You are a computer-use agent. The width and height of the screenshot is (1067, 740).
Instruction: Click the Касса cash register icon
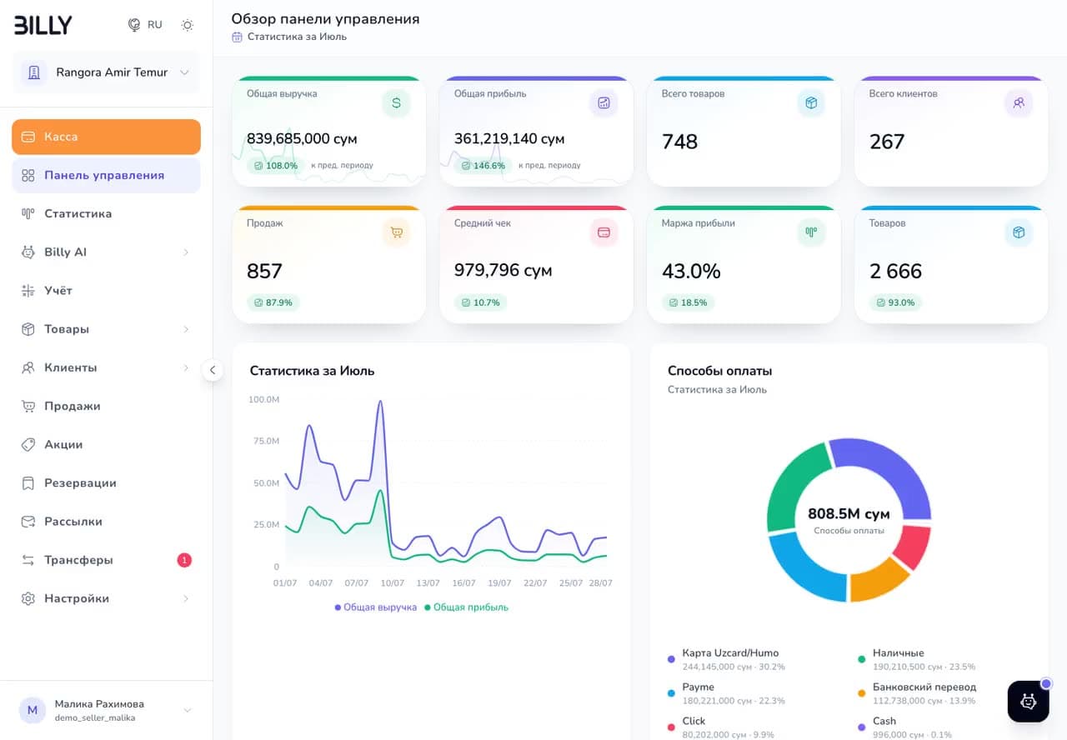coord(28,137)
